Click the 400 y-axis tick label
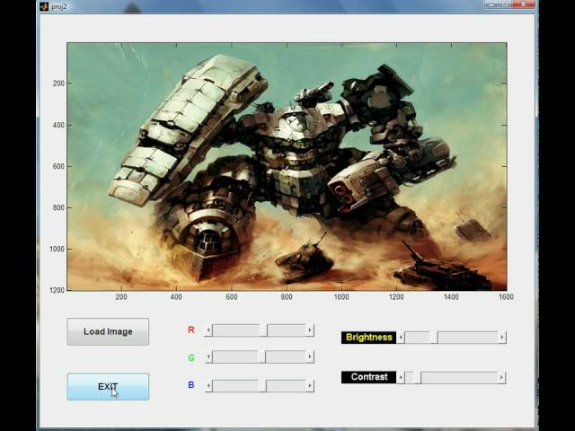575x431 pixels. tap(58, 125)
